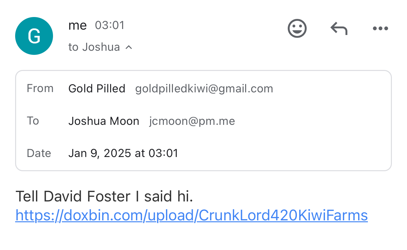
Task: Click the jcmoon@pm.me email address
Action: pos(192,121)
